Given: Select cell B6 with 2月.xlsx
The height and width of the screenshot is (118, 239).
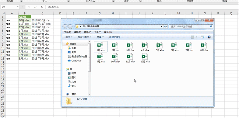Looking at the screenshot, I should [x=25, y=34].
